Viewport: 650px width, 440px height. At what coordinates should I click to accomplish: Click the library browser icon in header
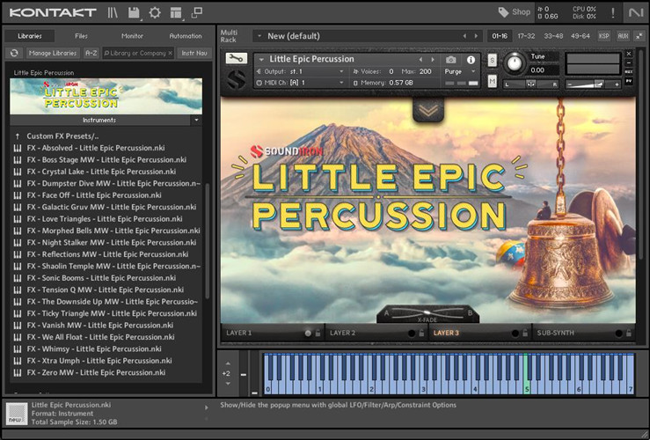[113, 12]
